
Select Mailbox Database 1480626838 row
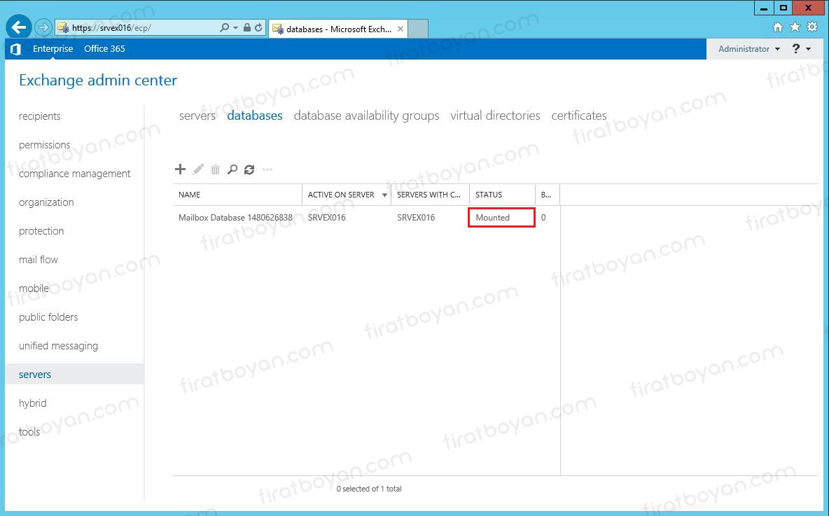click(366, 218)
